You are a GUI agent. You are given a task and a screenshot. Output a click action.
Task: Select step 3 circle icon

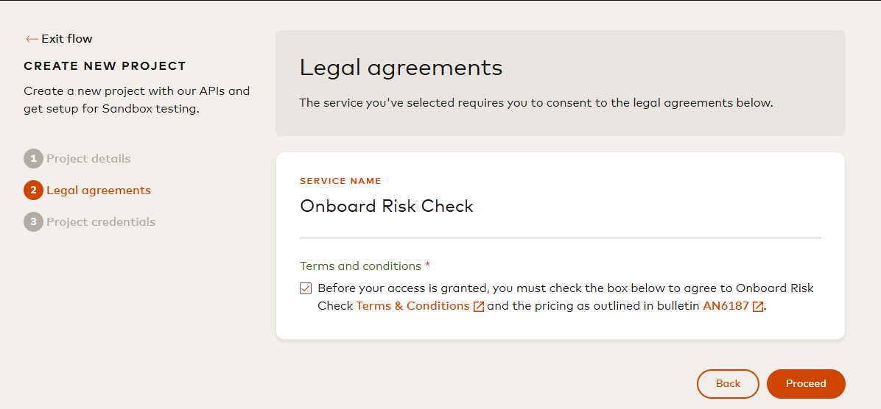33,221
